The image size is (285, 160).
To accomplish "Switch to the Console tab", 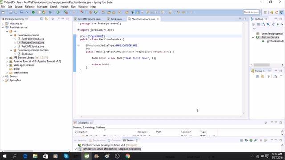I will click(114, 140).
